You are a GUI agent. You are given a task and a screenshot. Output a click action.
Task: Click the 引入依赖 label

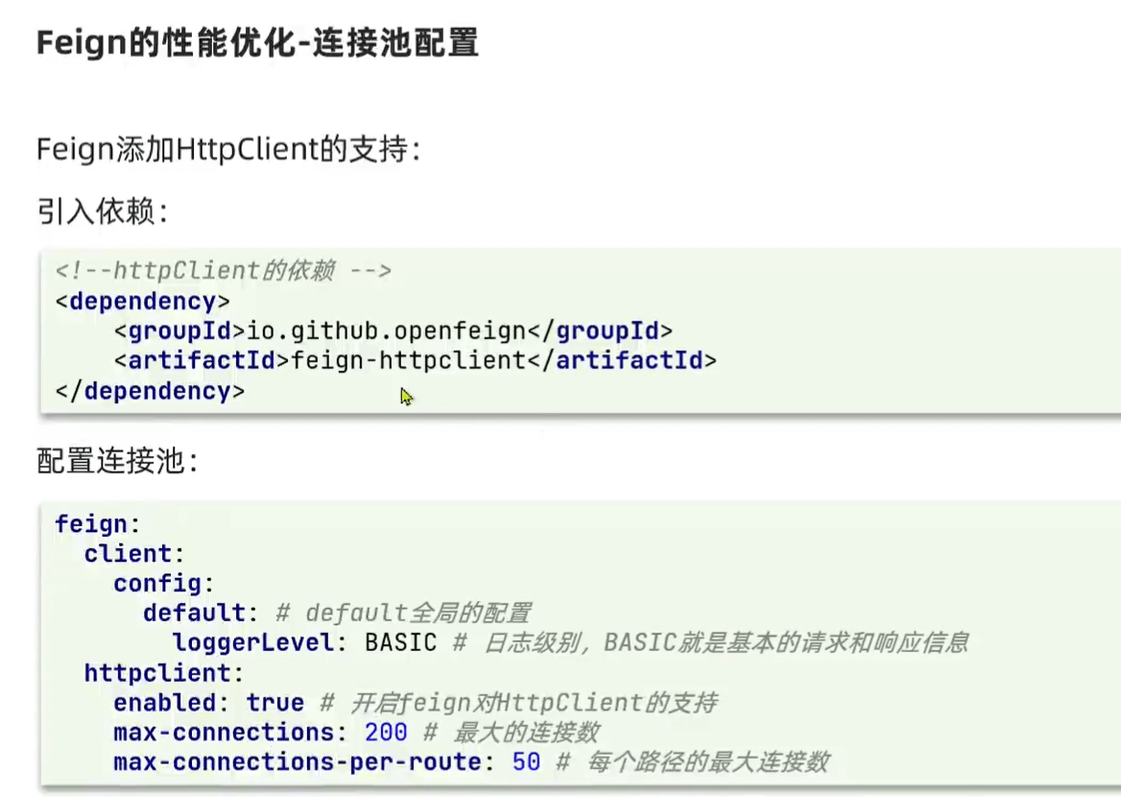103,211
